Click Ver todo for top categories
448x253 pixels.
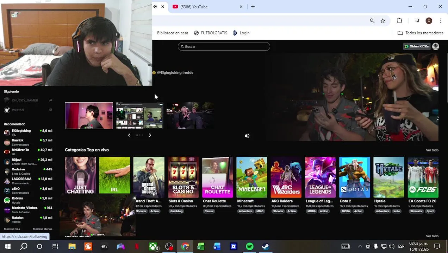tap(432, 150)
